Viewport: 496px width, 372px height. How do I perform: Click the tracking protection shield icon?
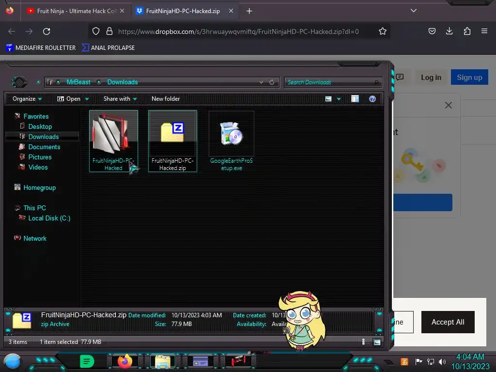pos(96,31)
